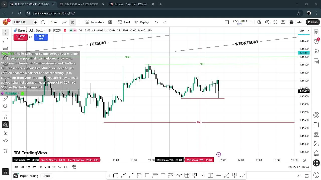Viewport: 321px width, 180px height.
Task: Open the chats speech bubble panel
Action: [316, 61]
